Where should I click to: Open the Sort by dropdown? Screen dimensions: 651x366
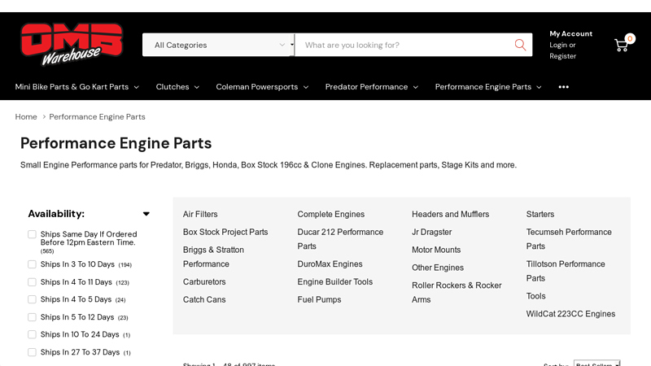[x=597, y=364]
